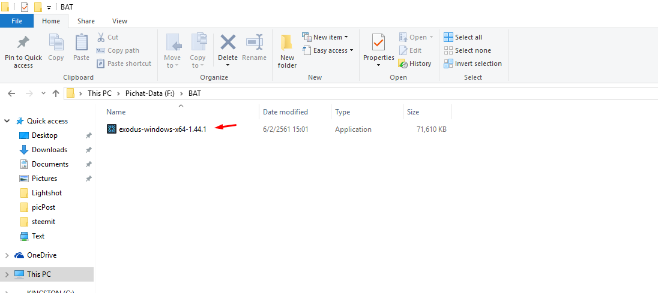Select file name exodus-windows-x64-1.44.1

coord(163,129)
